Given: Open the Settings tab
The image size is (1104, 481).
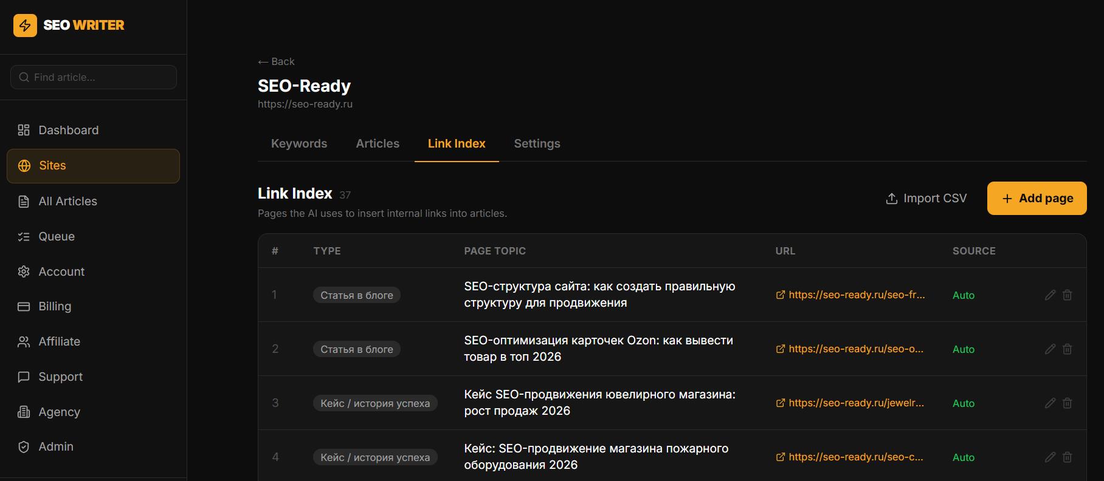Looking at the screenshot, I should pyautogui.click(x=537, y=144).
